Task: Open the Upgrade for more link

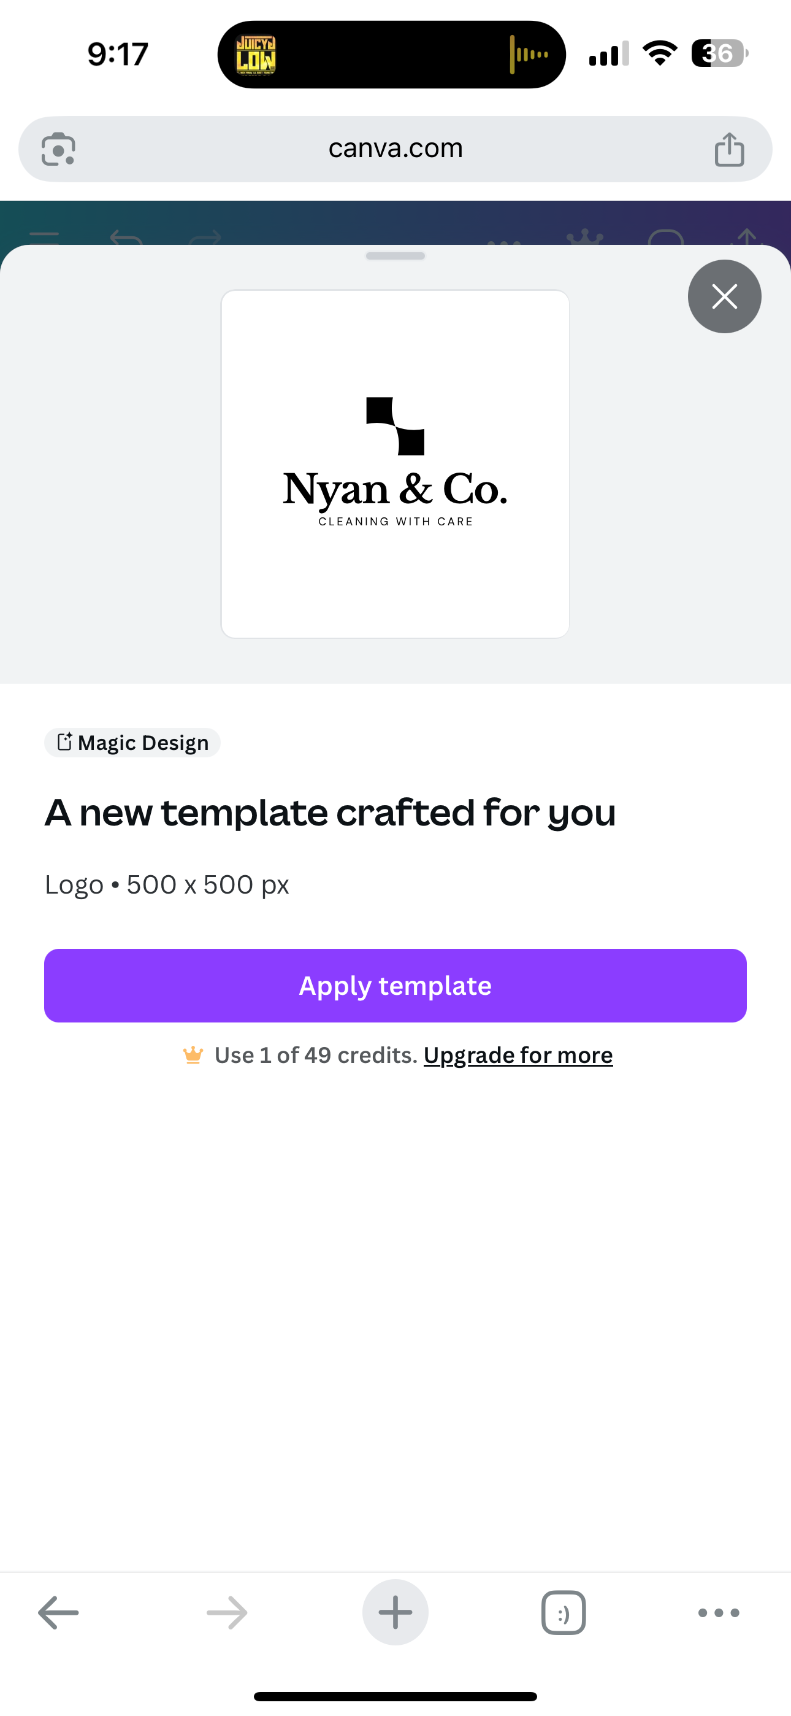Action: pos(518,1055)
